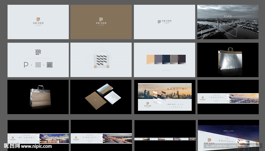Image resolution: width=265 pixels, height=151 pixels.
Task: Open the banner with cable-stayed bridge dusk
Action: [101, 135]
